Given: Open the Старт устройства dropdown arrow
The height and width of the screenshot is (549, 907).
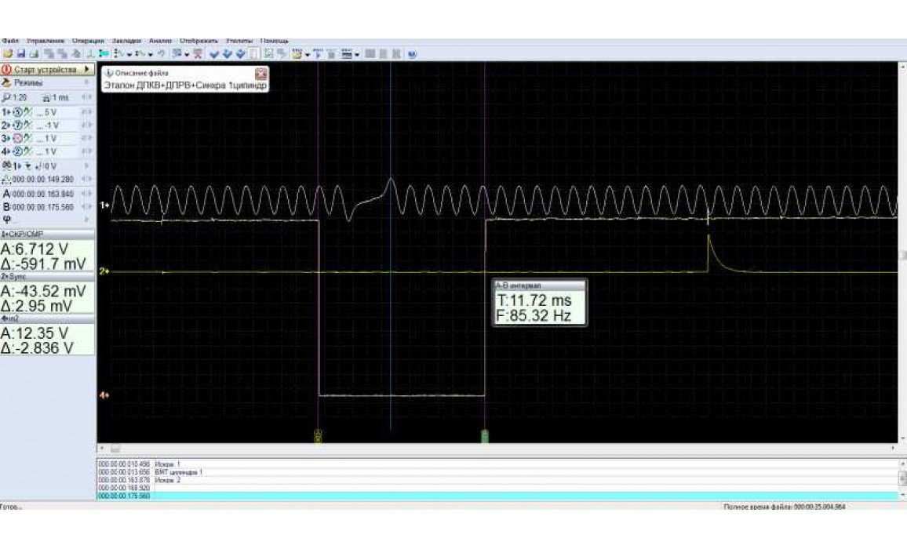Looking at the screenshot, I should pyautogui.click(x=87, y=70).
